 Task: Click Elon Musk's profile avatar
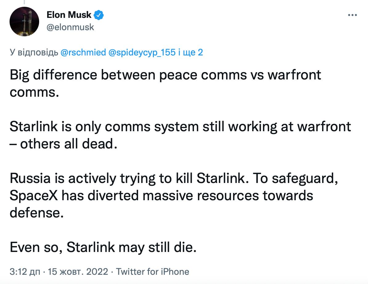24,21
